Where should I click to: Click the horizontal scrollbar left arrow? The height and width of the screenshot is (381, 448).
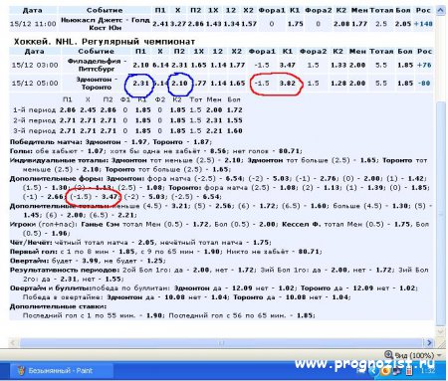(13, 342)
